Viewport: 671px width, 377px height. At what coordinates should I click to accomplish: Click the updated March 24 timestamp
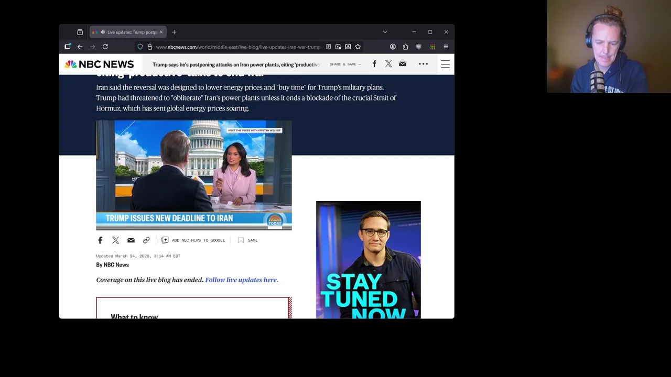[x=138, y=256]
